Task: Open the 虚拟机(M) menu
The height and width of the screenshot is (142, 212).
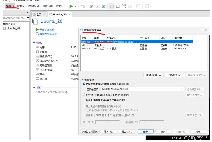Action: click(x=34, y=6)
